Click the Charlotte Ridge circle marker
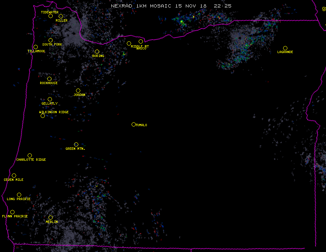This screenshot has width=326, height=252. click(30, 155)
